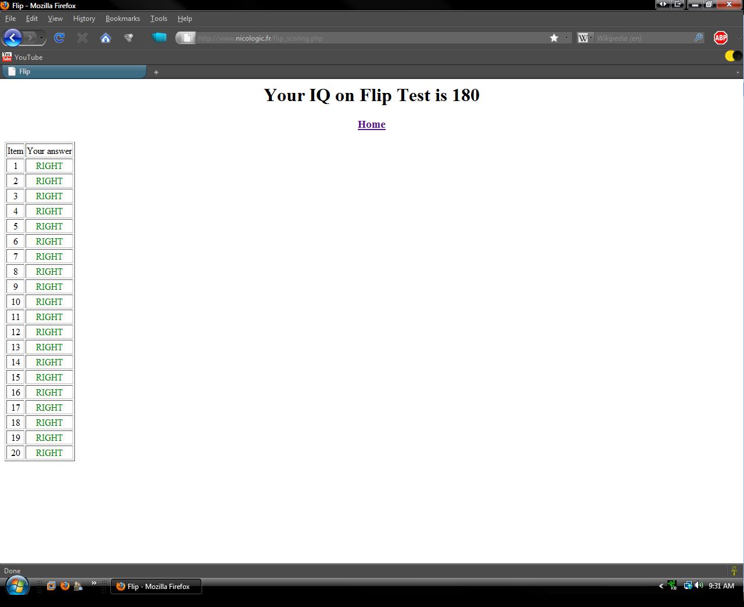Click the stop X icon in toolbar
The width and height of the screenshot is (744, 607).
pyautogui.click(x=82, y=38)
